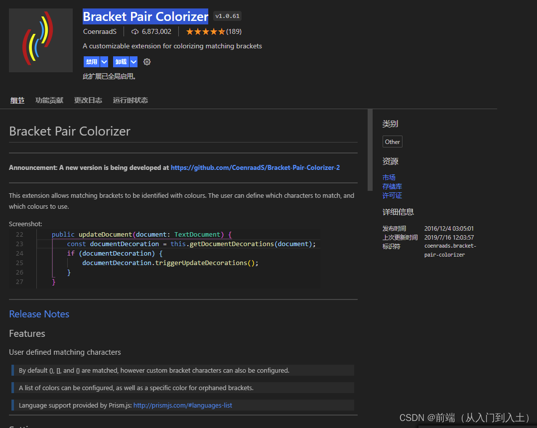The height and width of the screenshot is (428, 537).
Task: Open the 市场 resource link
Action: tap(389, 177)
